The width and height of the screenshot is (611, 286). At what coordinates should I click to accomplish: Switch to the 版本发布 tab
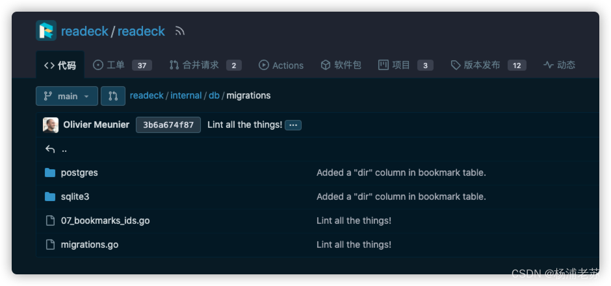[488, 66]
